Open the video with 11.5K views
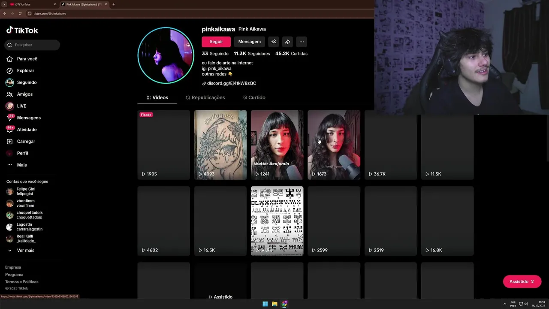This screenshot has height=309, width=549. [447, 145]
